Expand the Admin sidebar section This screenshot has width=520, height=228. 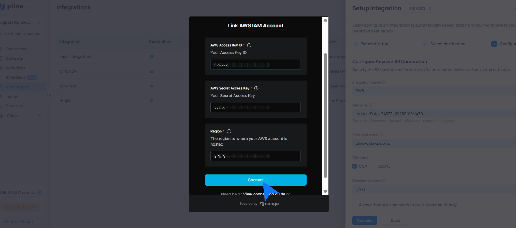coord(40,115)
